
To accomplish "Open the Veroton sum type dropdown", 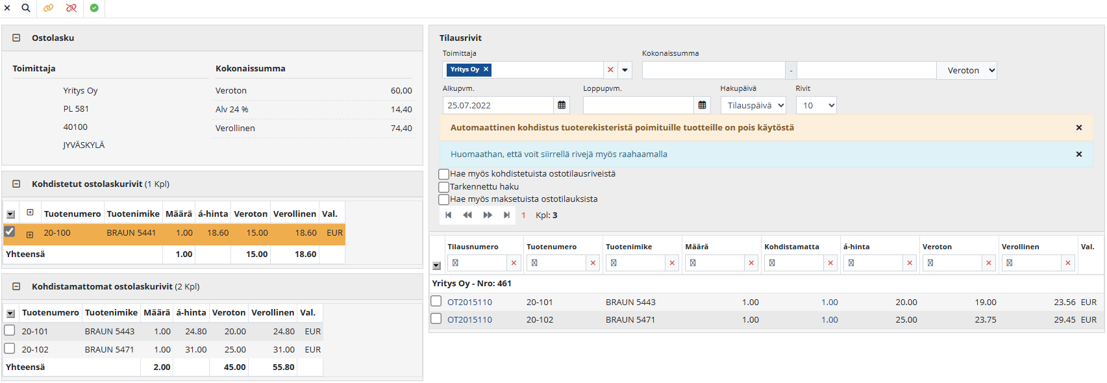I will point(966,70).
